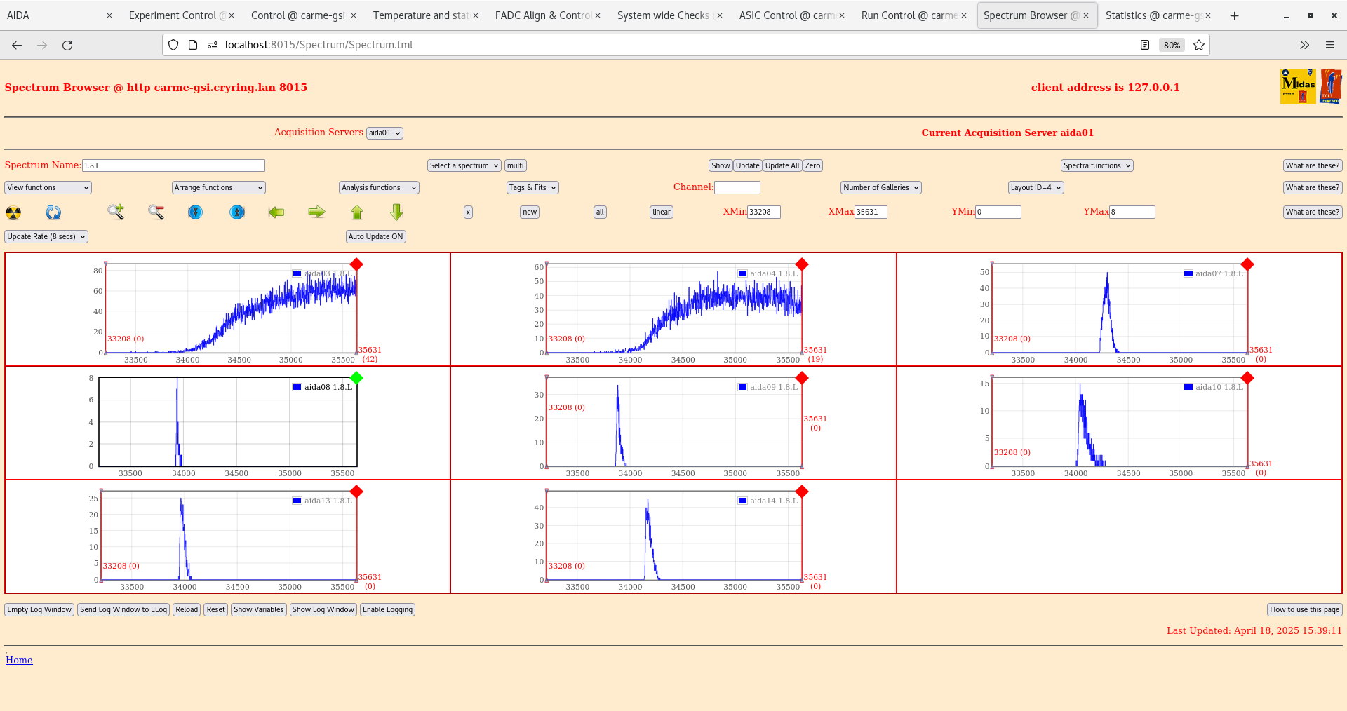Click the green left arrow icon

click(276, 212)
